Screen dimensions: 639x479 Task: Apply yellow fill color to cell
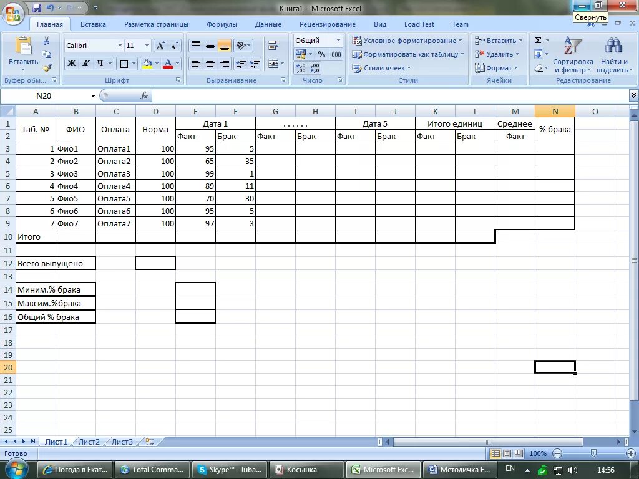tap(147, 64)
